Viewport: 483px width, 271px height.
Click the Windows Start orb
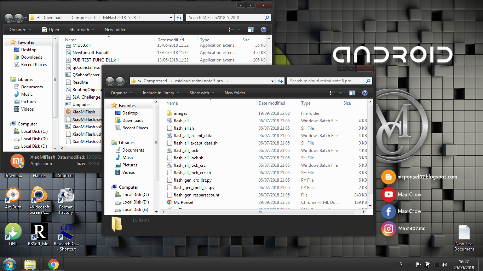click(9, 264)
